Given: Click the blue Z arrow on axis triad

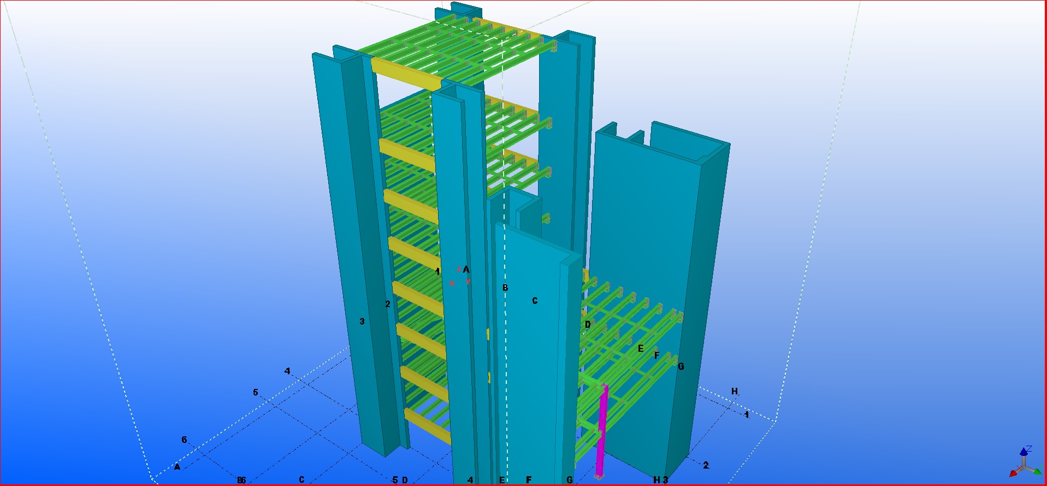Looking at the screenshot, I should click(x=1024, y=452).
